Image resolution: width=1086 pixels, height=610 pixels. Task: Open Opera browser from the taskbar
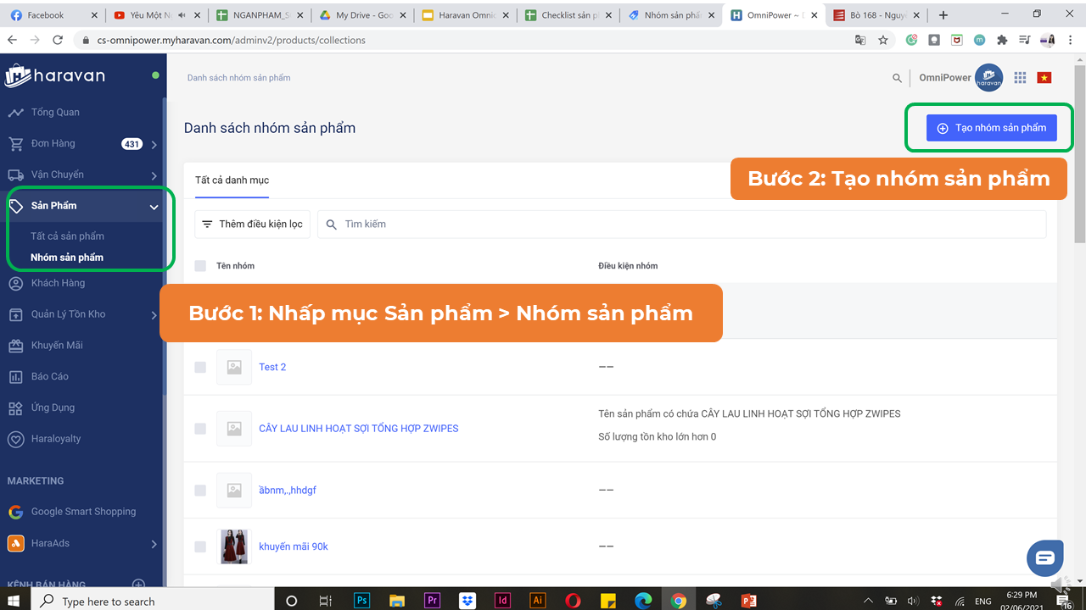573,600
